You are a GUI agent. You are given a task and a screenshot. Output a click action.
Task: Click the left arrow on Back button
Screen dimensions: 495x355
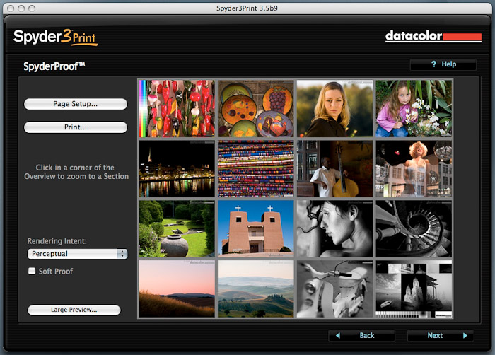pyautogui.click(x=339, y=335)
